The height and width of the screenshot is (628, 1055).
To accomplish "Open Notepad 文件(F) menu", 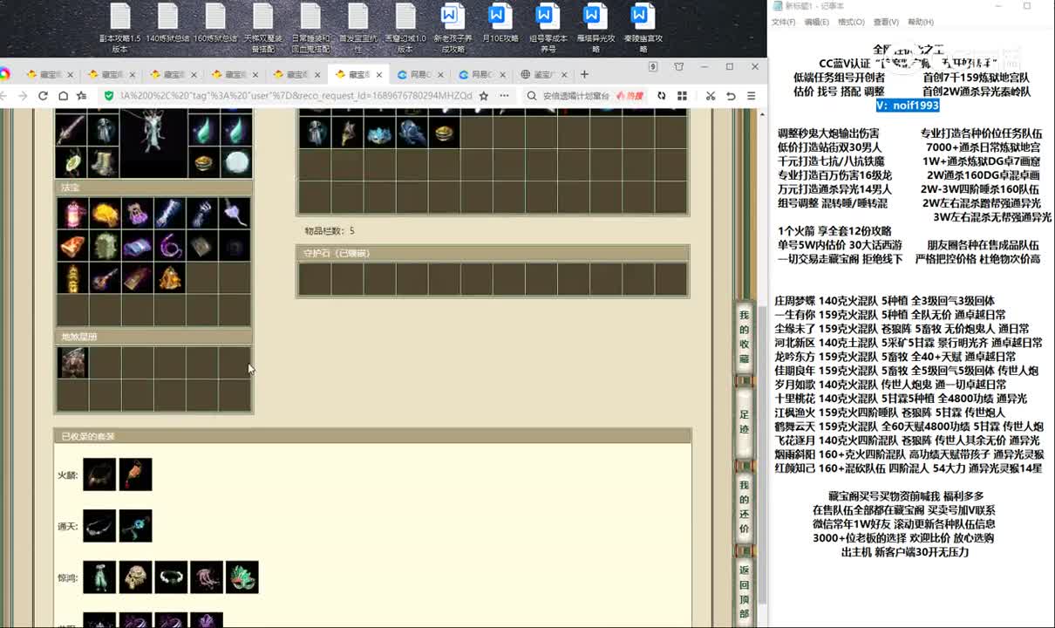I will click(783, 22).
